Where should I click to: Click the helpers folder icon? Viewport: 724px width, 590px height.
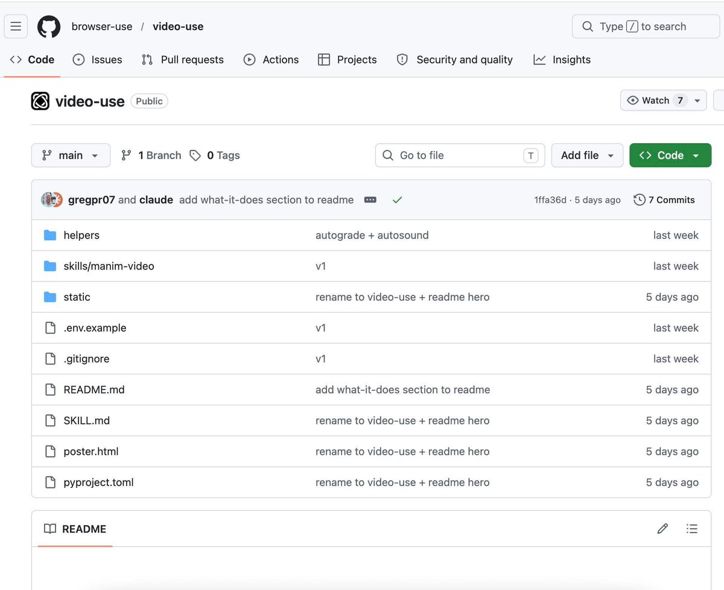[x=50, y=235]
